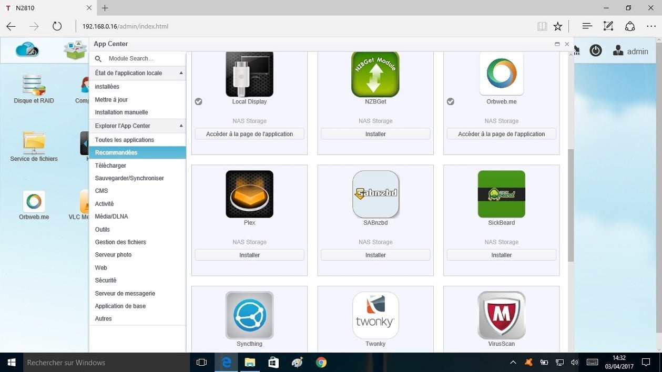Click the Twonky app icon
Viewport: 662px width, 372px height.
(375, 315)
